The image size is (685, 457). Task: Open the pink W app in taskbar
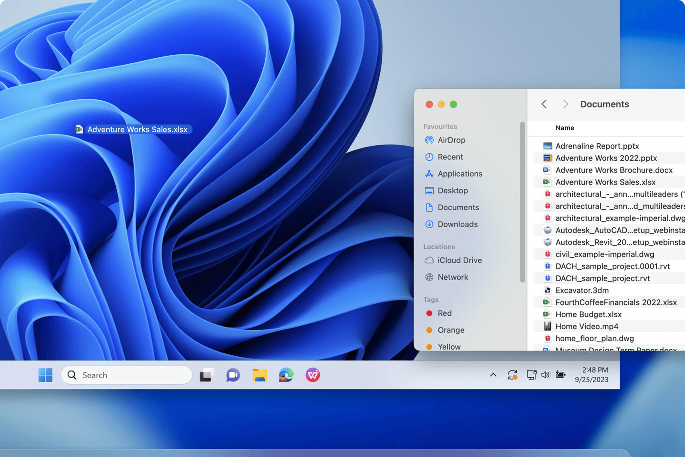point(313,375)
